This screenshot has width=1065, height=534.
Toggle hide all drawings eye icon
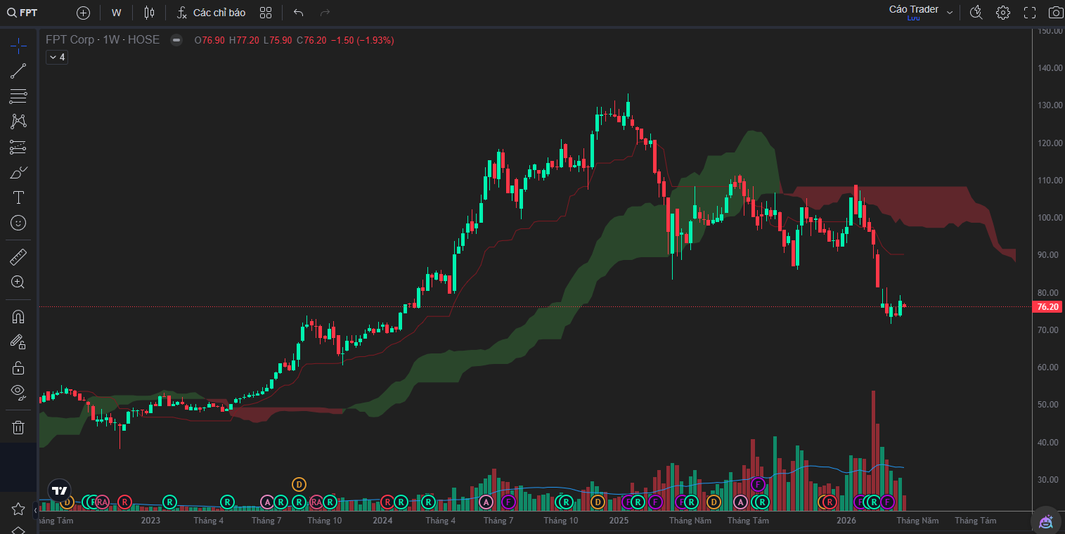(18, 392)
